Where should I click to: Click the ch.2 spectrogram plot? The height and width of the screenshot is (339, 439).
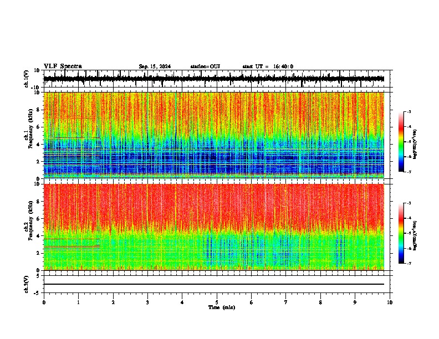click(x=214, y=227)
